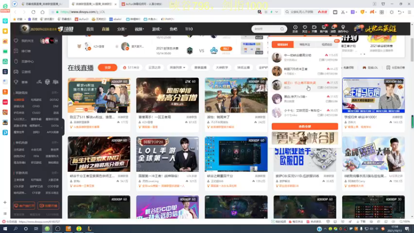Open the 开播 start-streaming icon
Screen dimensions: 414x233
(x=314, y=29)
